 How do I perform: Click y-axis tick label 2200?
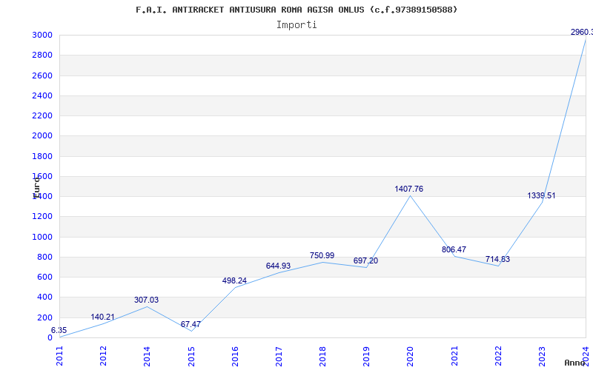(42, 115)
